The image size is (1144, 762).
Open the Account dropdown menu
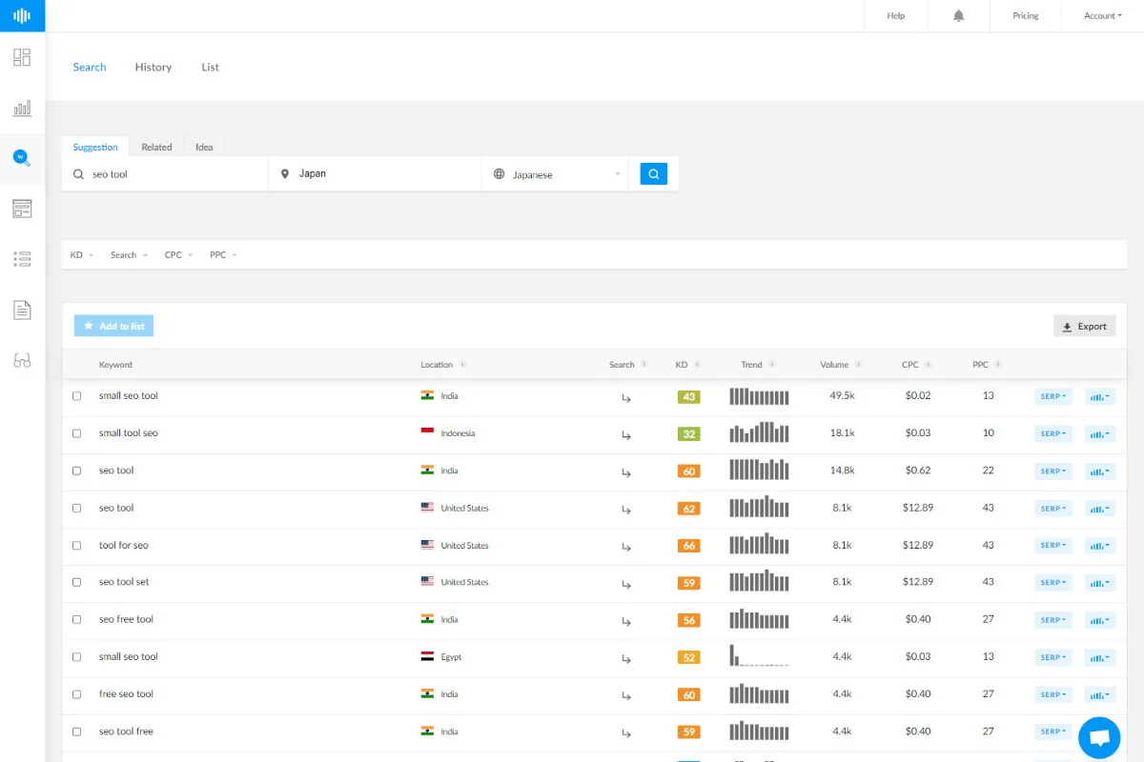pyautogui.click(x=1103, y=16)
